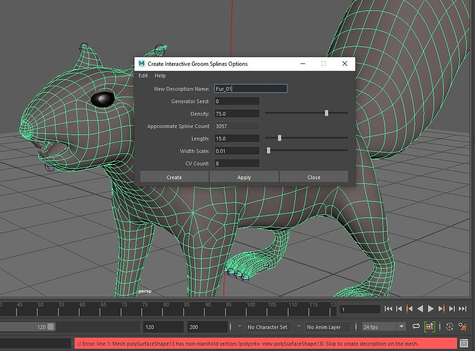The image size is (475, 351).
Task: Click the Length slider handle
Action: tap(280, 138)
